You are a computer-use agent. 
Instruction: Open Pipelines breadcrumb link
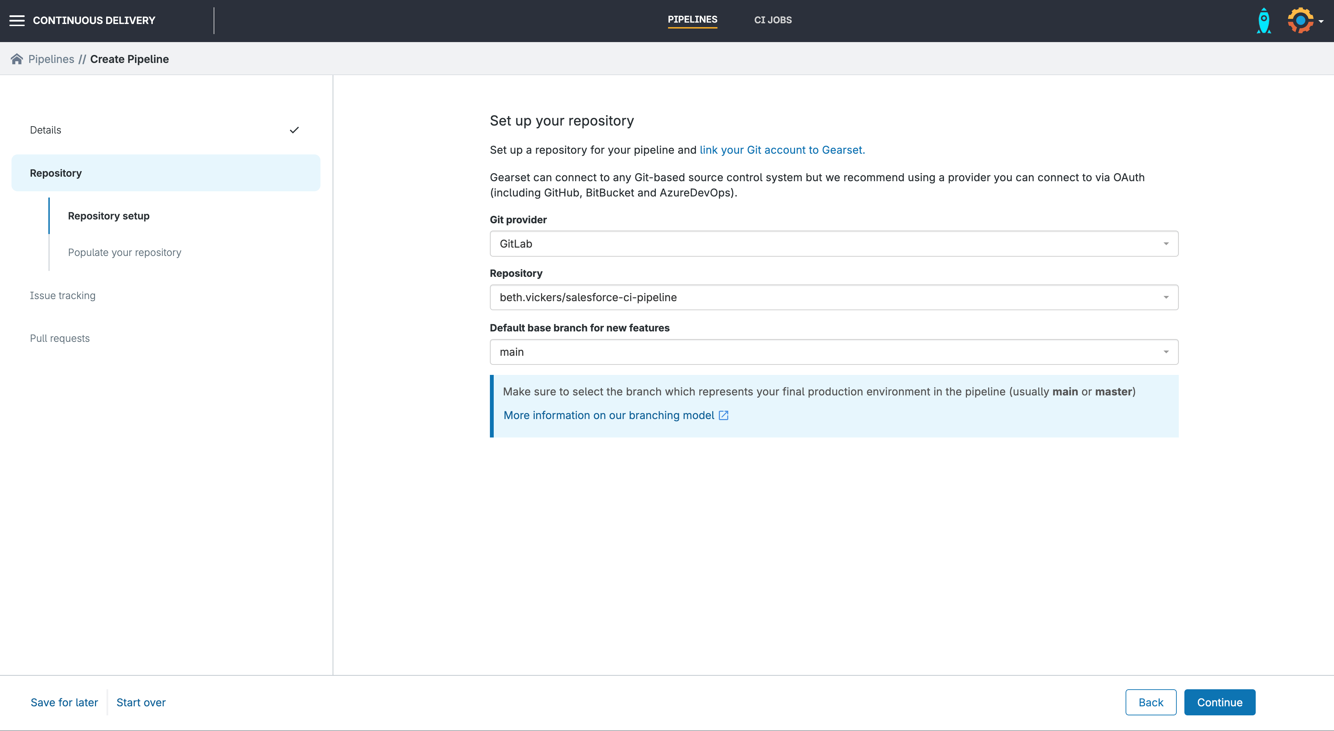point(51,59)
